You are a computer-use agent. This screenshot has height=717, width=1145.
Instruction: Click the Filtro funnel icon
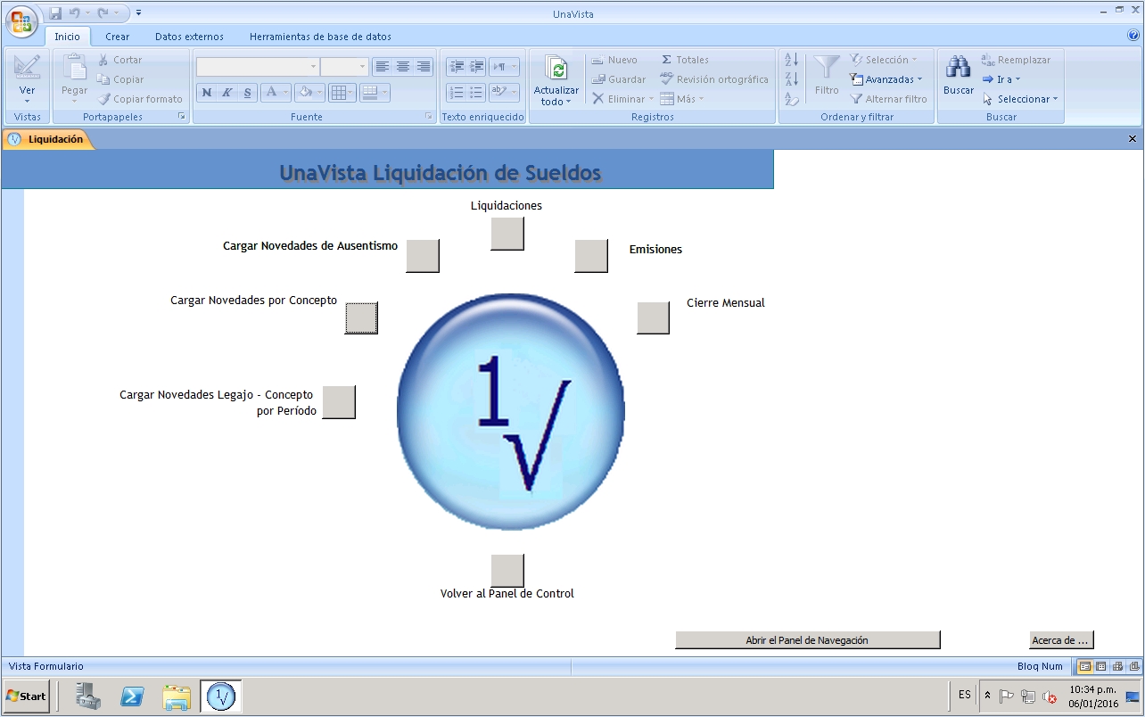(x=827, y=68)
